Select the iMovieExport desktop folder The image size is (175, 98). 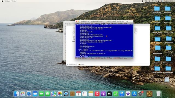click(168, 9)
